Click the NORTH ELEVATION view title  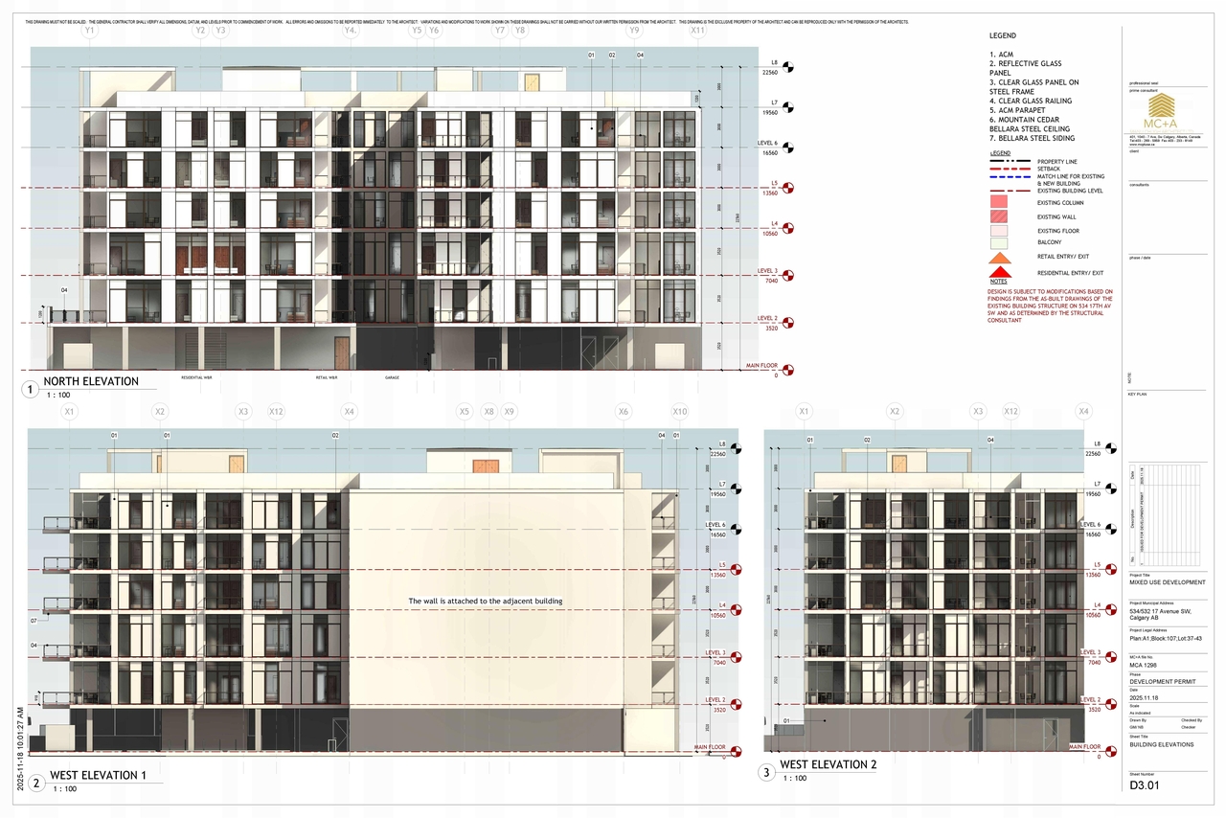point(91,381)
